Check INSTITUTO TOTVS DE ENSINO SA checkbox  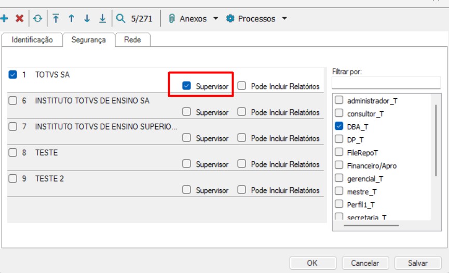click(12, 101)
